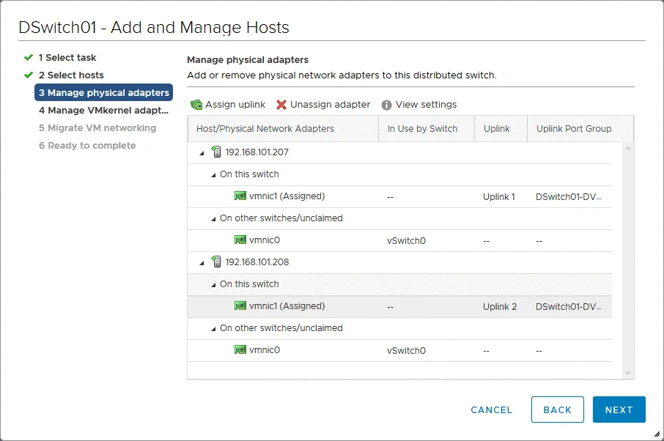Cancel the Add and Manage Hosts wizard

tap(491, 409)
